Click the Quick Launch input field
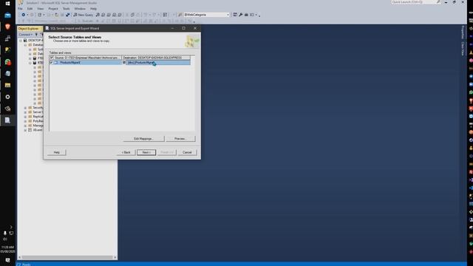 414,2
